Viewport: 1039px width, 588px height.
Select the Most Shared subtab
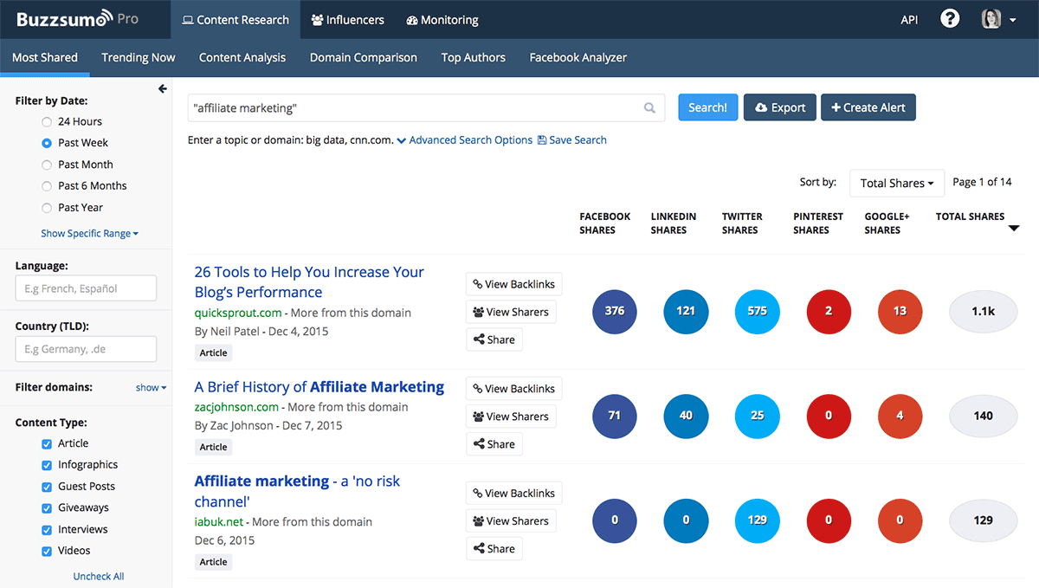coord(45,58)
